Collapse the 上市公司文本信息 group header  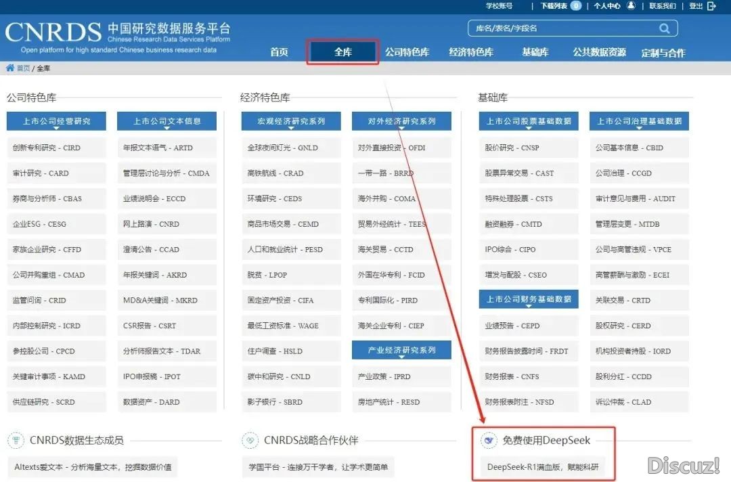167,121
